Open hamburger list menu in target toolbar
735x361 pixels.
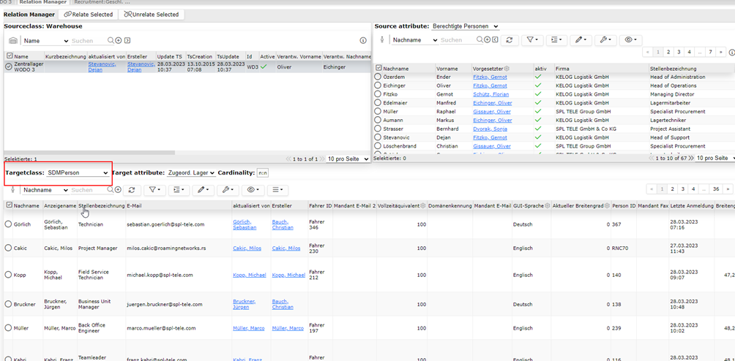[277, 190]
